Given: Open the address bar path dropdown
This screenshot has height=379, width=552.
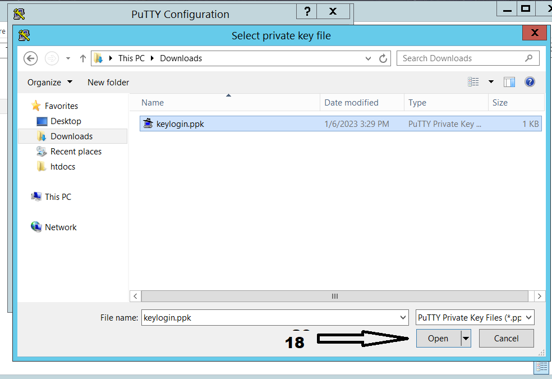Looking at the screenshot, I should point(368,58).
